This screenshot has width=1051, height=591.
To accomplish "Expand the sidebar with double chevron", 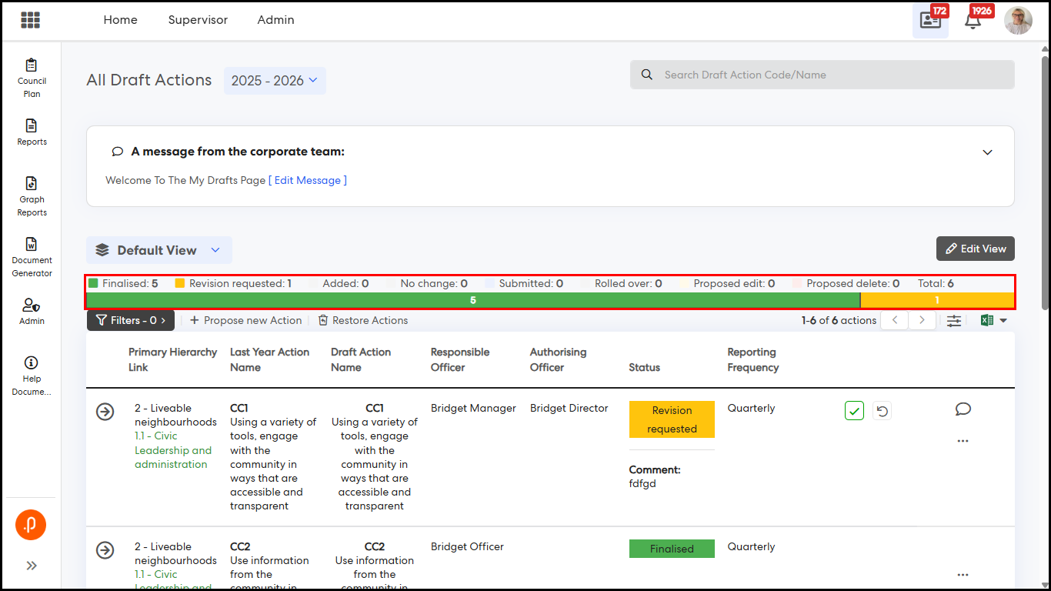I will click(x=32, y=566).
